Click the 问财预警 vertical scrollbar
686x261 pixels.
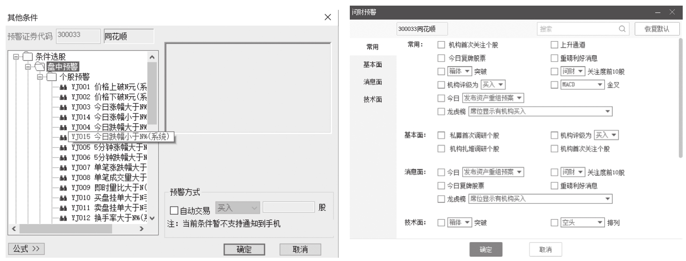pos(680,97)
